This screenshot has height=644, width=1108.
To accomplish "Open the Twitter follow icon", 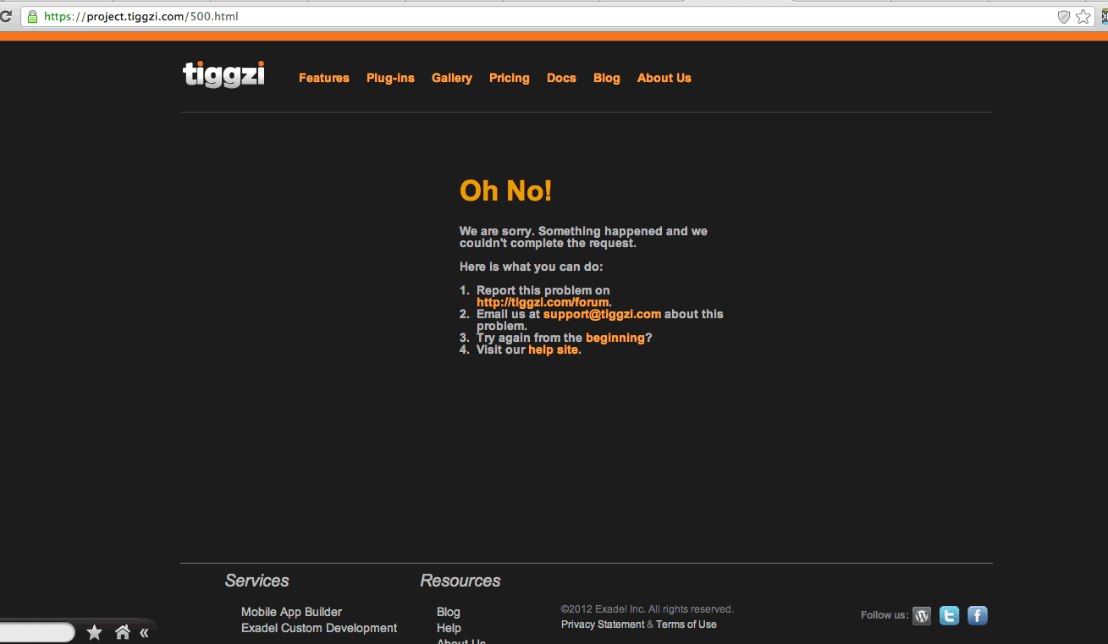I will coord(950,616).
